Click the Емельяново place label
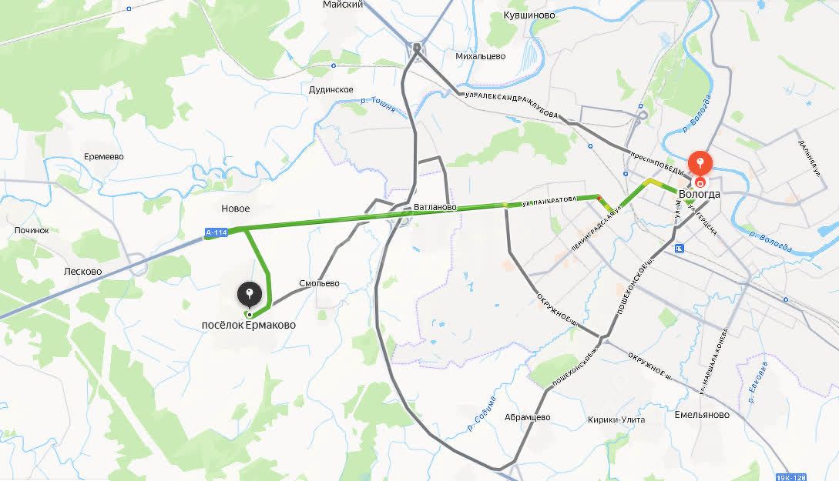The width and height of the screenshot is (839, 481). [702, 415]
